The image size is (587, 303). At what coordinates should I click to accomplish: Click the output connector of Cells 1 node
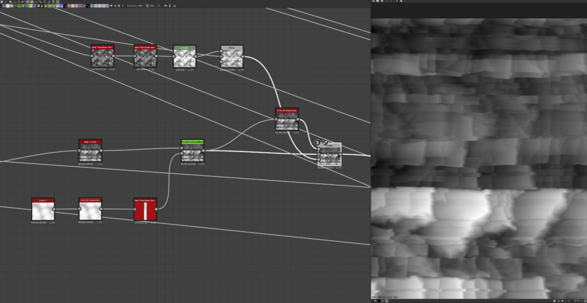54,209
